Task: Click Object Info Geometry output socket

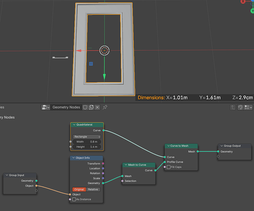Action: click(x=103, y=183)
